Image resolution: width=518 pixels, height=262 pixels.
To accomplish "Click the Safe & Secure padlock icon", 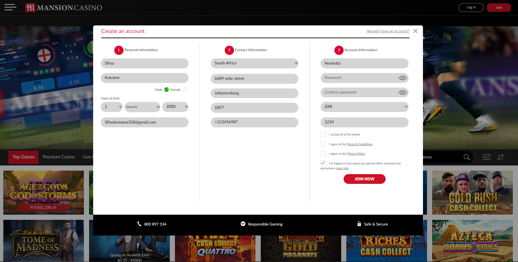I will pyautogui.click(x=359, y=224).
